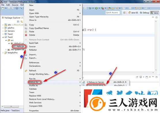The image size is (160, 113).
Task: Expand the Open With submenu
Action: point(53,13)
